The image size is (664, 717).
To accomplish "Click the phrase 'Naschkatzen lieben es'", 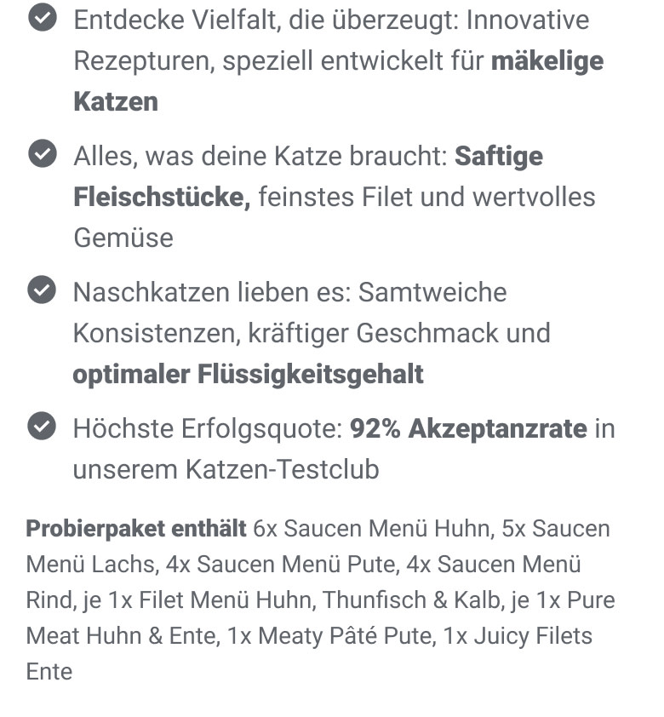I will click(212, 293).
